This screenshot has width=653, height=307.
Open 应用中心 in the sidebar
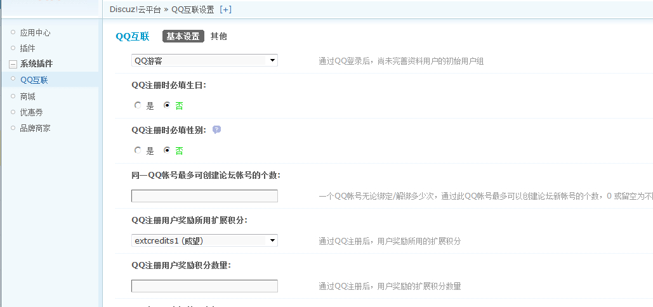pos(36,32)
